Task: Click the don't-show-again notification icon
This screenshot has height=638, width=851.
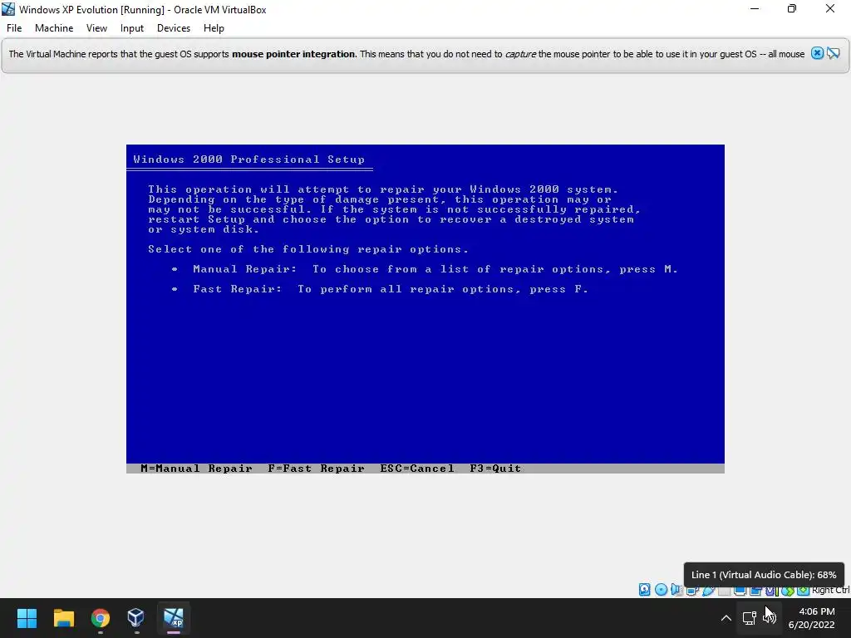Action: coord(834,53)
